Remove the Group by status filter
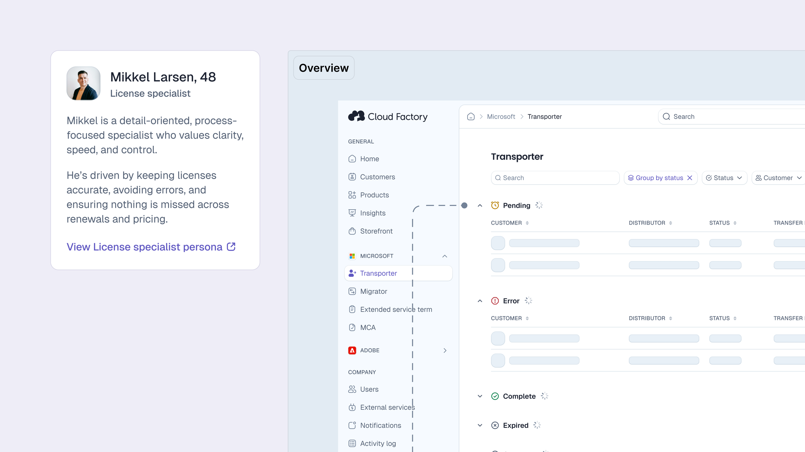Image resolution: width=805 pixels, height=452 pixels. (690, 178)
